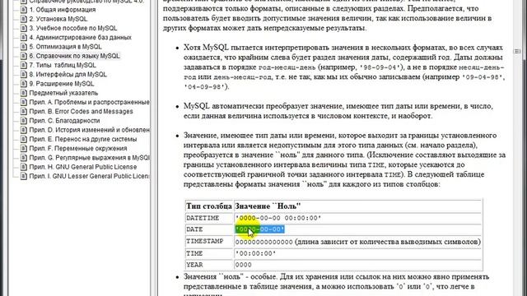
Task: Select '1. Общая информация' in contents tree
Action: 63,10
